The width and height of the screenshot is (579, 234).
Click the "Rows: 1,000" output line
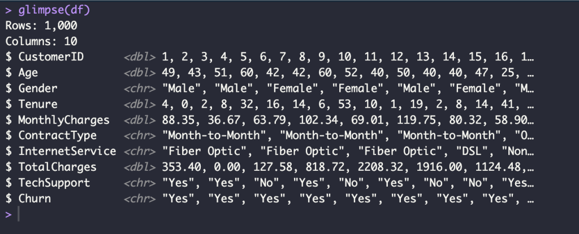click(x=41, y=25)
